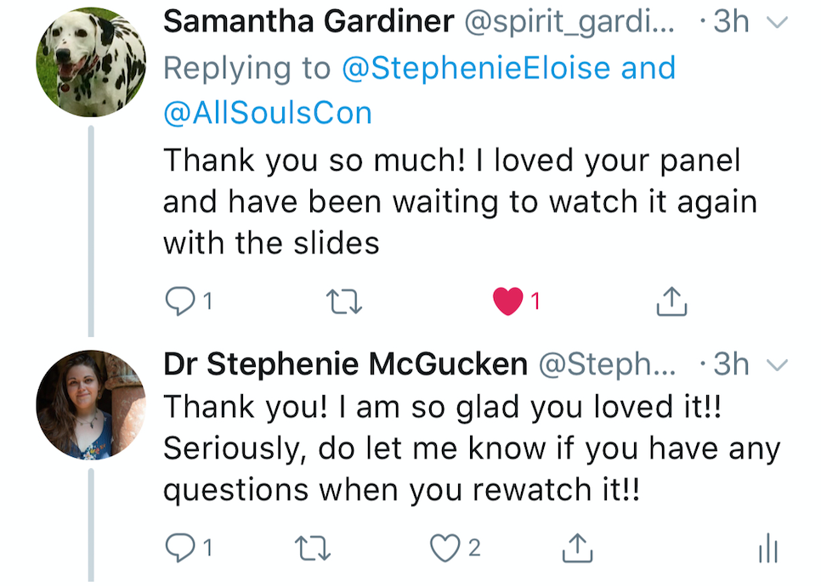Tap the @spirit_gardi… username handle

tap(569, 23)
